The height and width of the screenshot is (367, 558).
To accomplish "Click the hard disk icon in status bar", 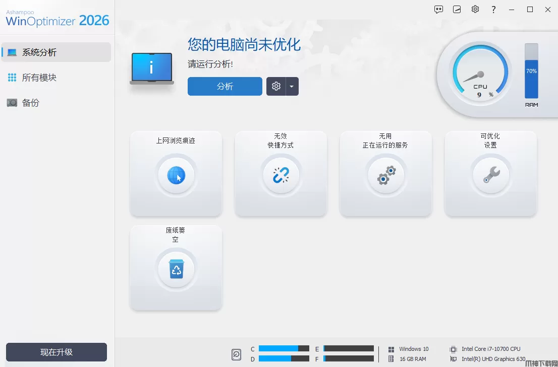I will tap(236, 354).
